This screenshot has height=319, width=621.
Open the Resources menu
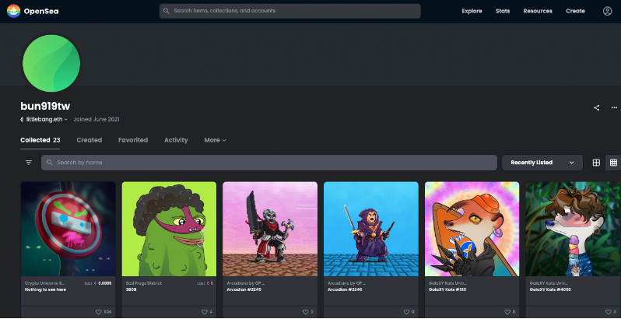tap(538, 11)
